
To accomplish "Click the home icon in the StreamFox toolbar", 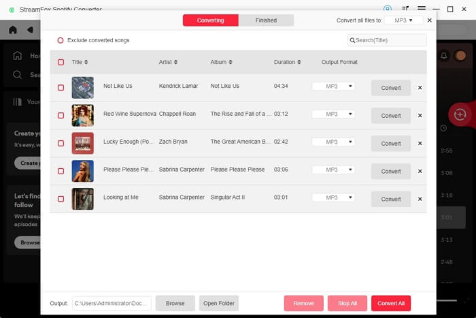I will [x=13, y=30].
